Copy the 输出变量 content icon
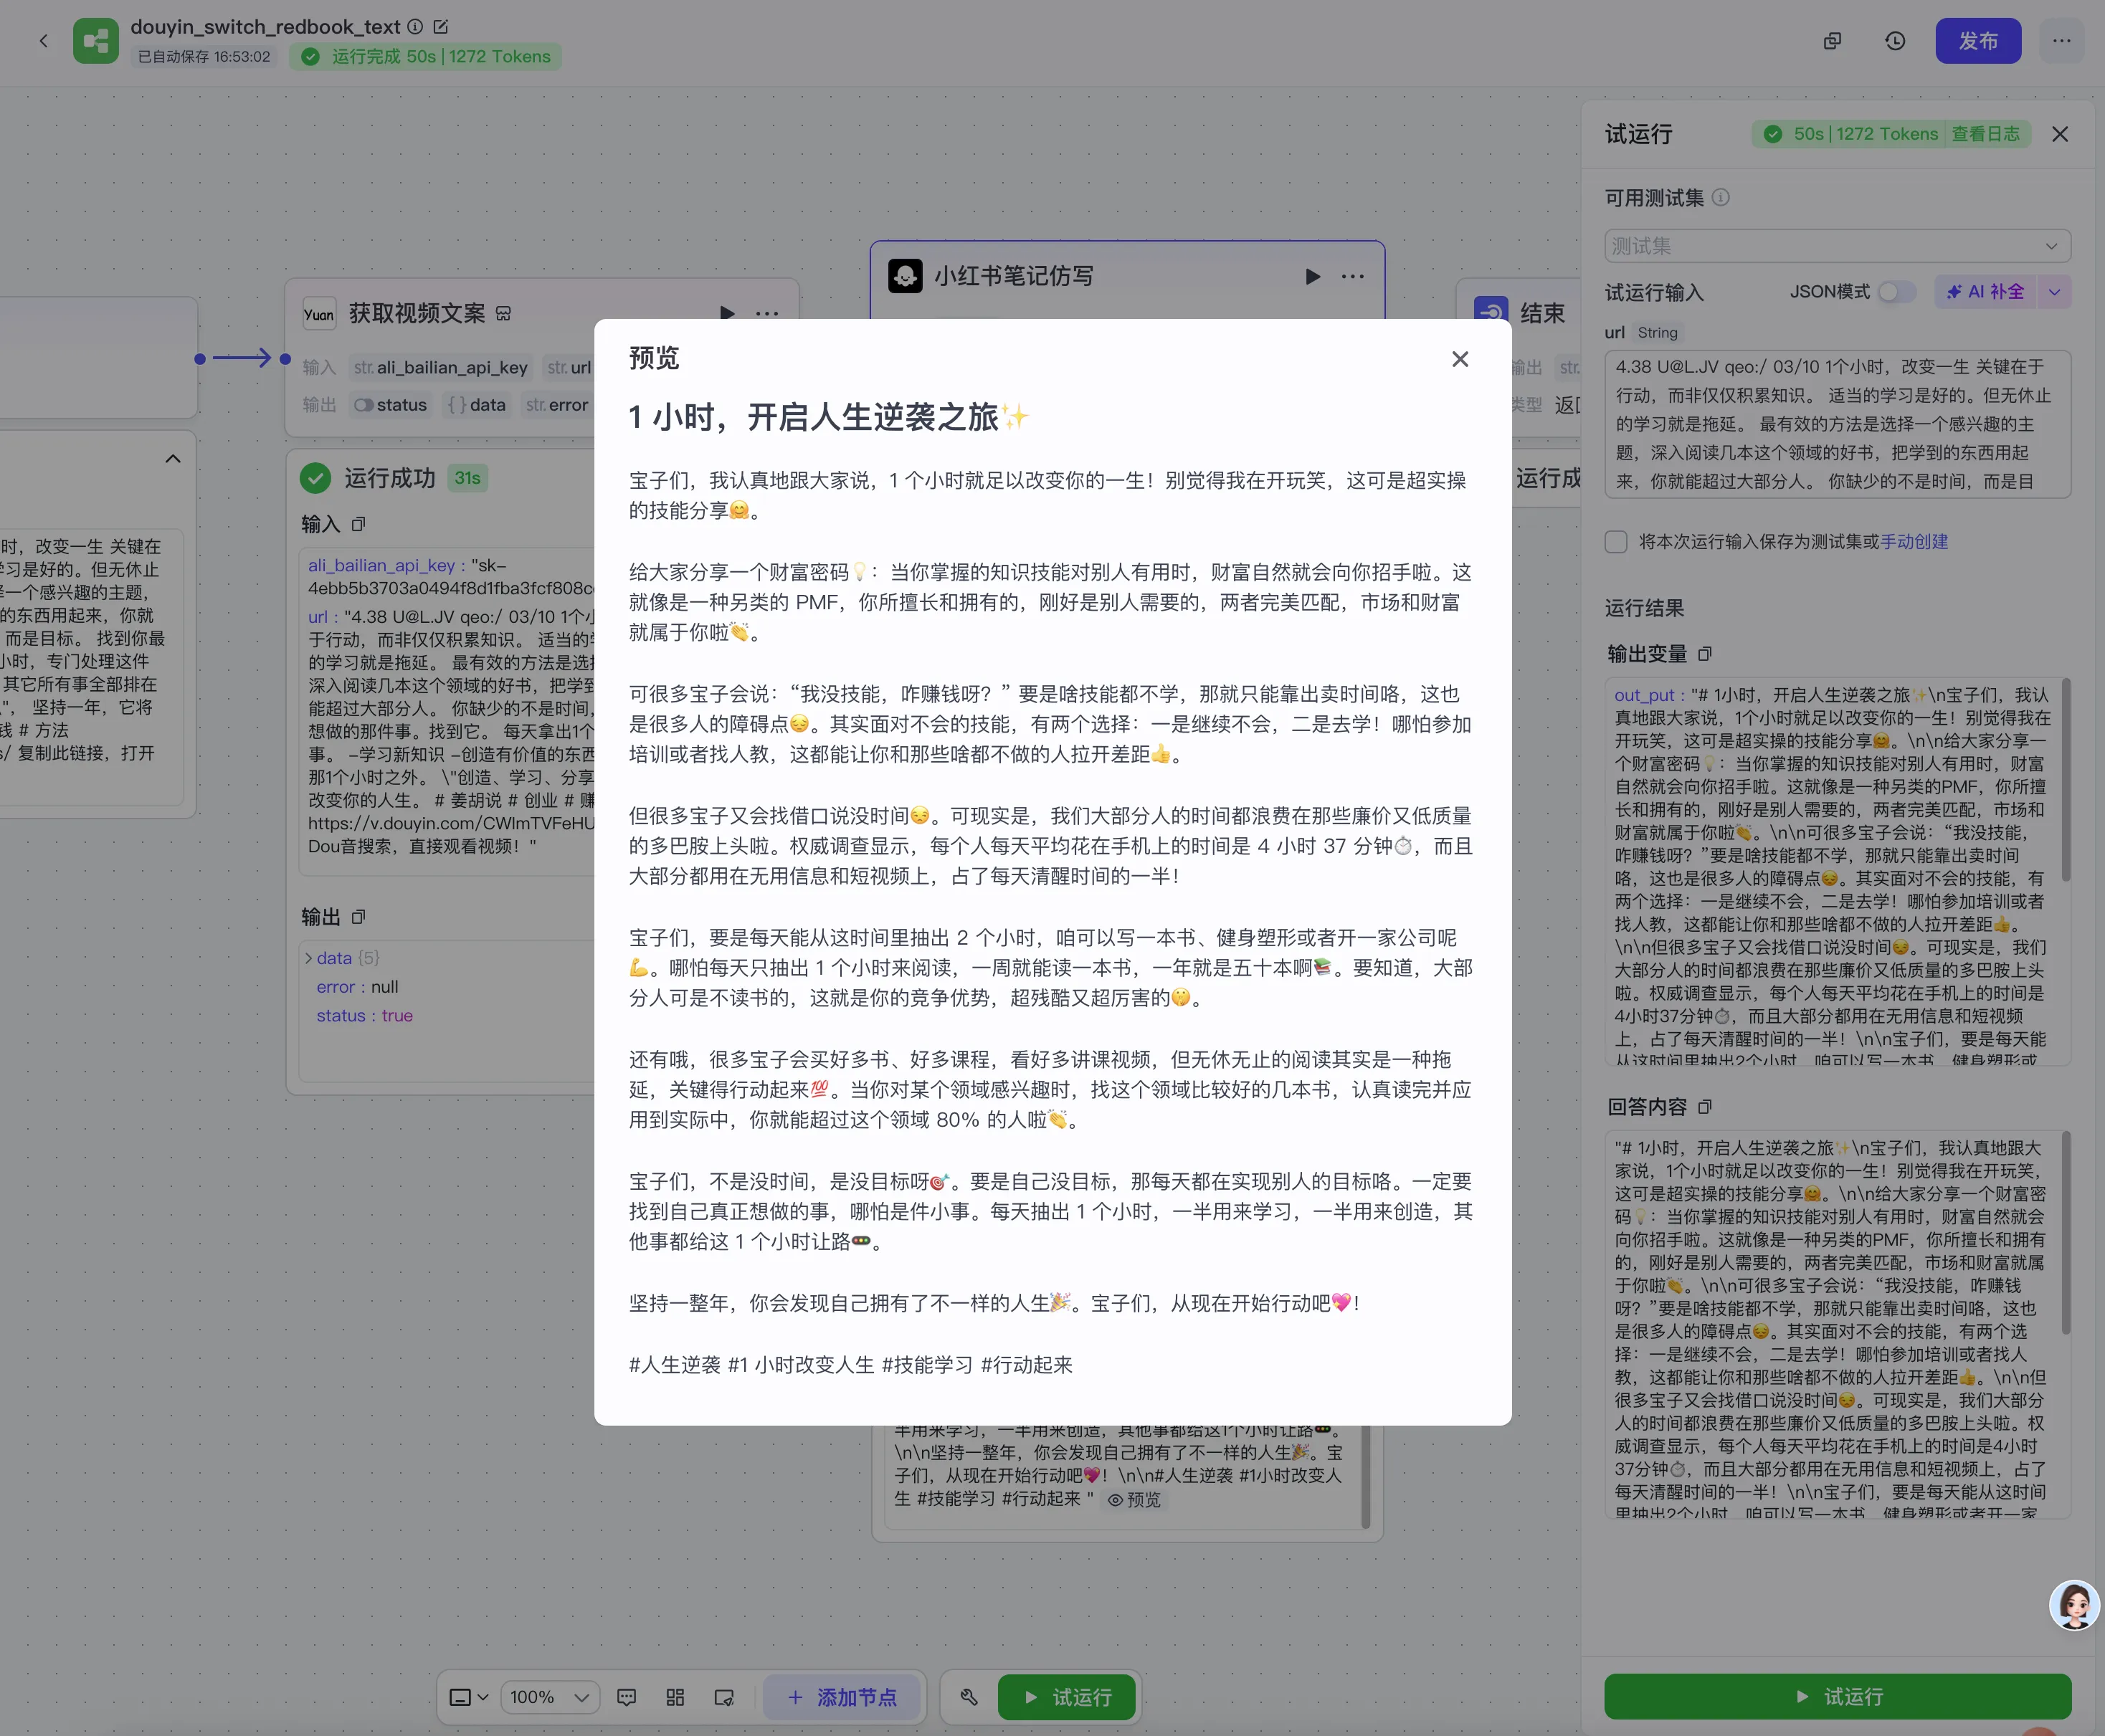 coord(1705,654)
